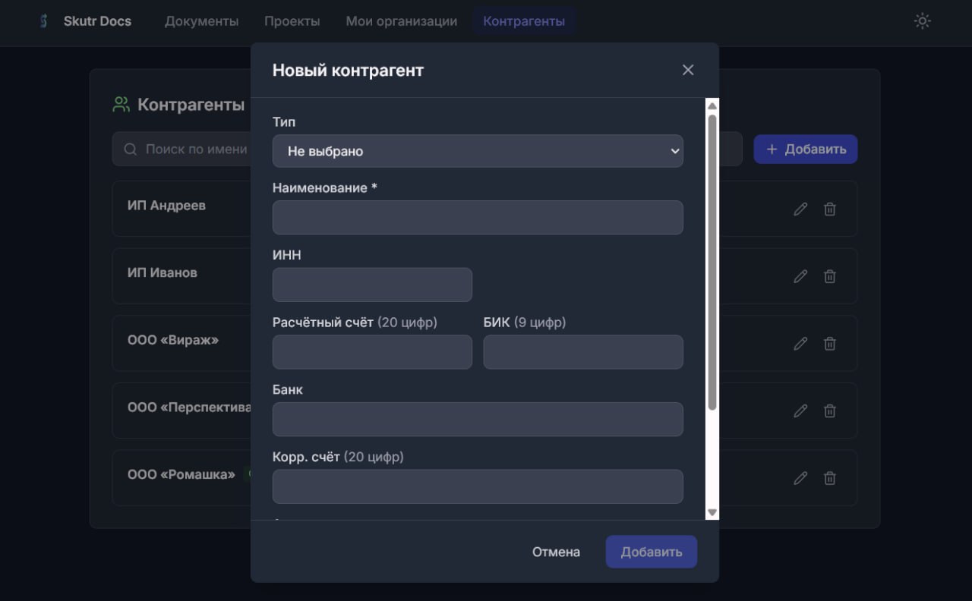This screenshot has width=972, height=601.
Task: Click the БИК input field
Action: point(582,352)
